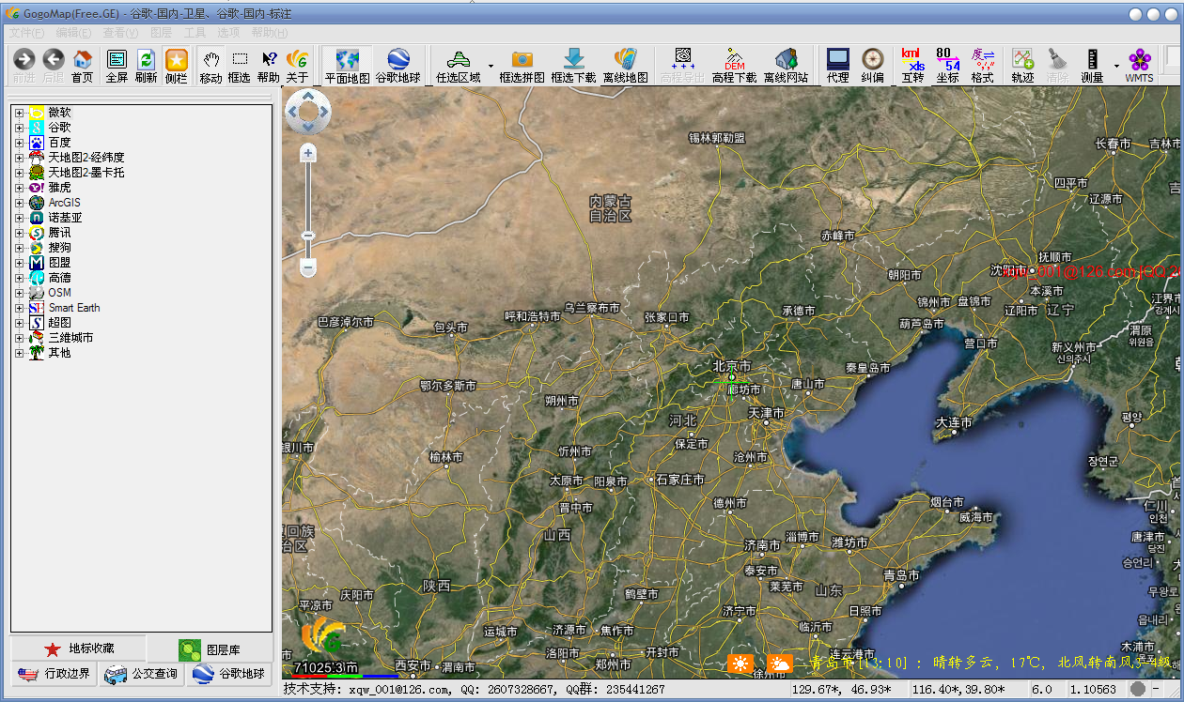Open the kml/xls 互转 converter
Image resolution: width=1184 pixels, height=702 pixels.
point(912,66)
